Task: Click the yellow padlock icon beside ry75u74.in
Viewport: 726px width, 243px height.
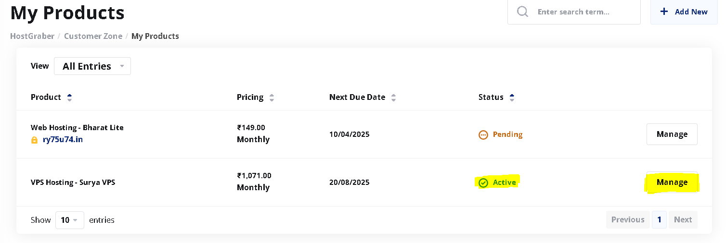Action: [34, 140]
